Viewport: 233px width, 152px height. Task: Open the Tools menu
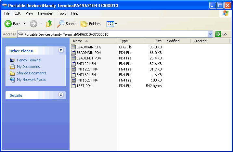62,13
